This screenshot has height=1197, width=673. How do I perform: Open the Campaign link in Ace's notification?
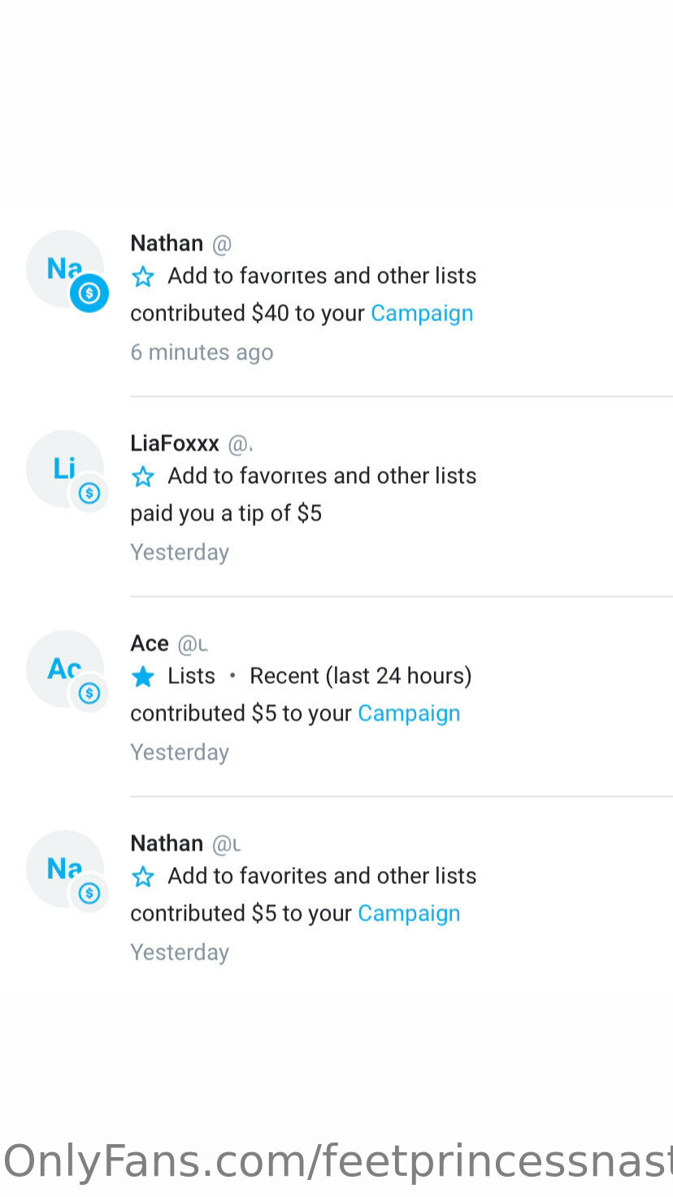(409, 714)
